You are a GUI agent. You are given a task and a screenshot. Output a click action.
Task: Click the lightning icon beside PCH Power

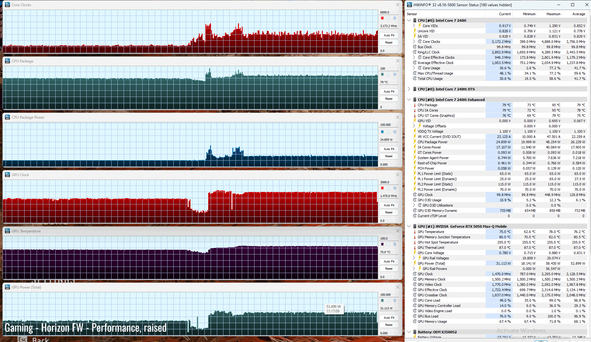click(415, 168)
